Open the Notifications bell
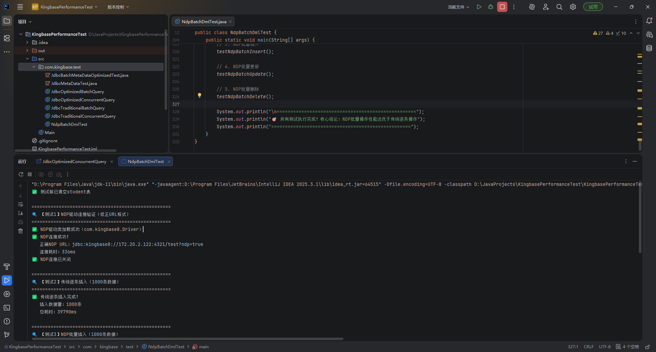Viewport: 656px width, 352px height. (x=649, y=21)
